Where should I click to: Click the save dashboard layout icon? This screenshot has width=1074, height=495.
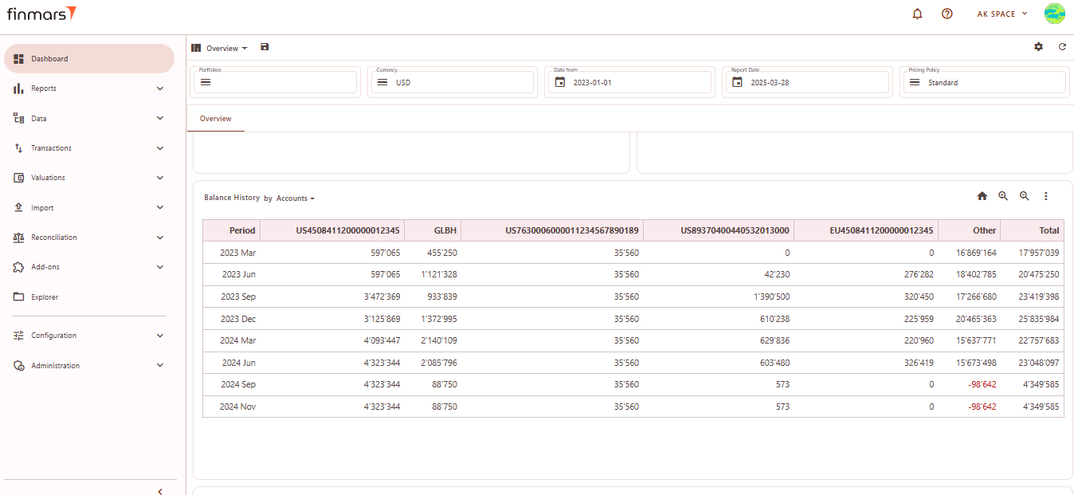[265, 47]
